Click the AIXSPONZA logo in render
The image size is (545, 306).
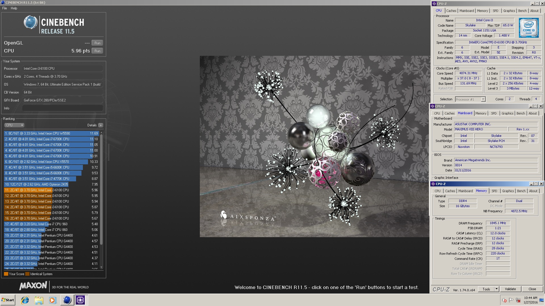[x=248, y=217]
